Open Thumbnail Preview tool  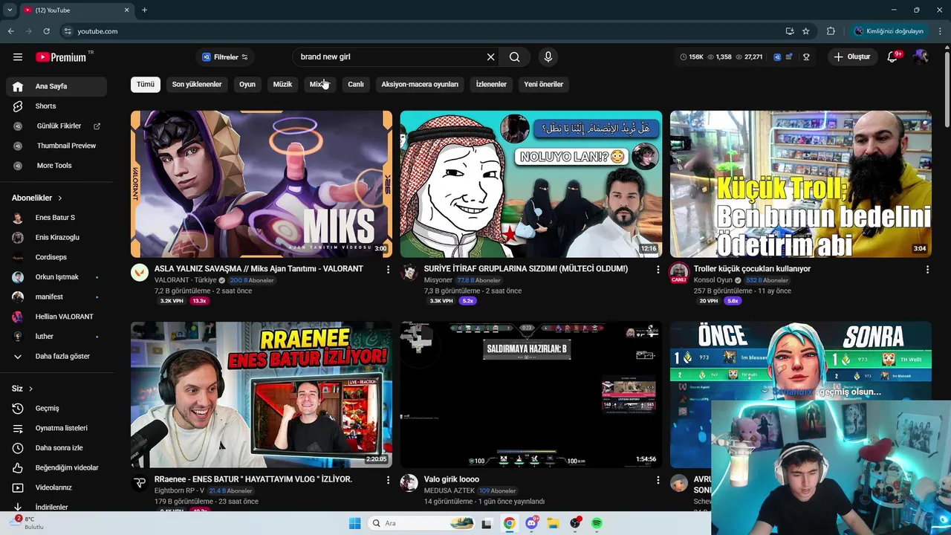point(56,146)
